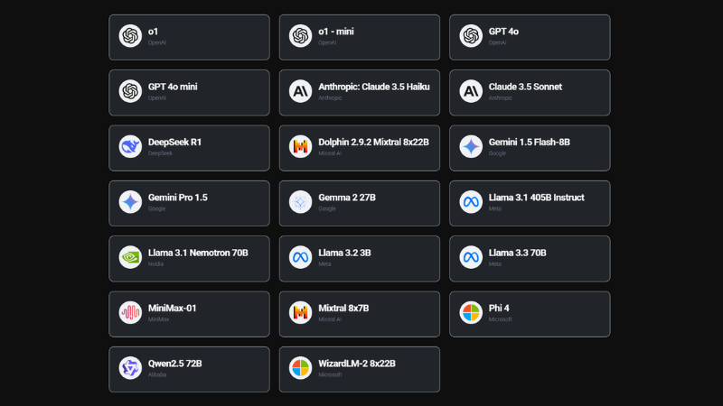Click the Meta logo beside Llama 3.3 70B
This screenshot has height=406, width=723.
click(471, 257)
